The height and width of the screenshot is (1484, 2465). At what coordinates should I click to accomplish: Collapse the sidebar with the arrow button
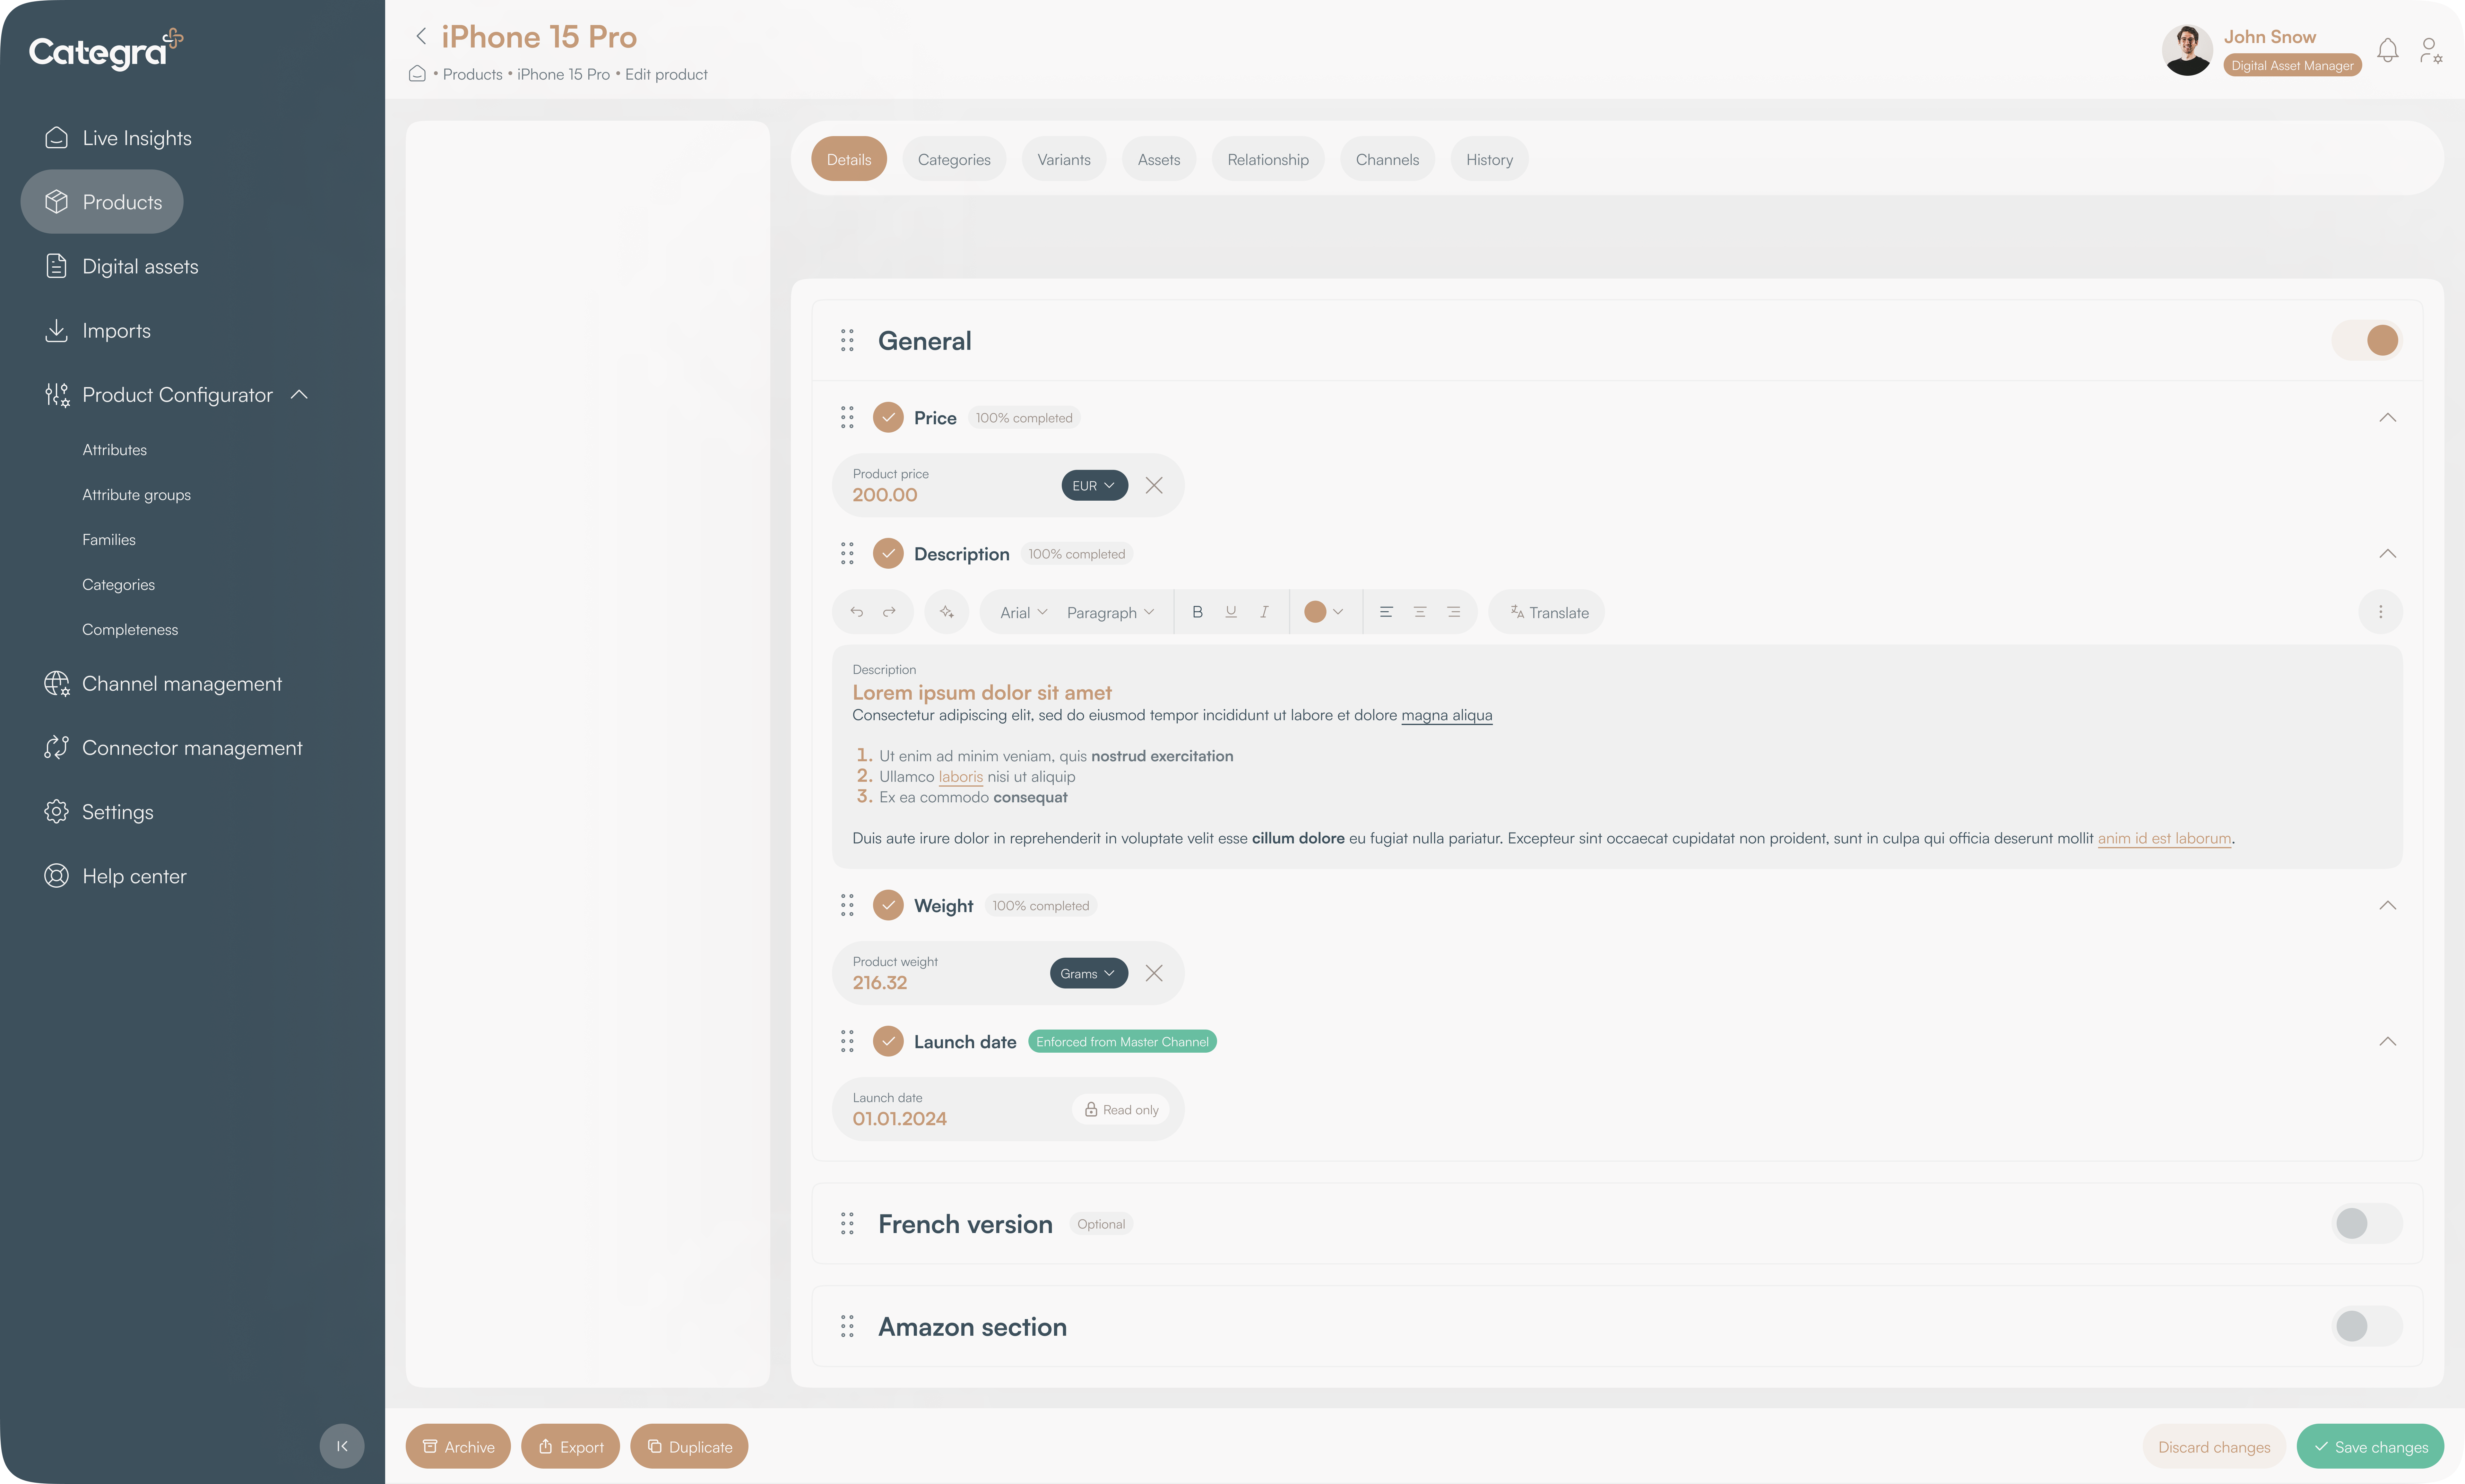[x=342, y=1446]
